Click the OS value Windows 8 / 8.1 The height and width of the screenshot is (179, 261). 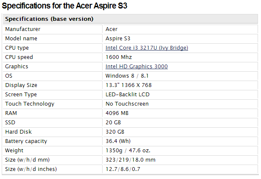127,76
